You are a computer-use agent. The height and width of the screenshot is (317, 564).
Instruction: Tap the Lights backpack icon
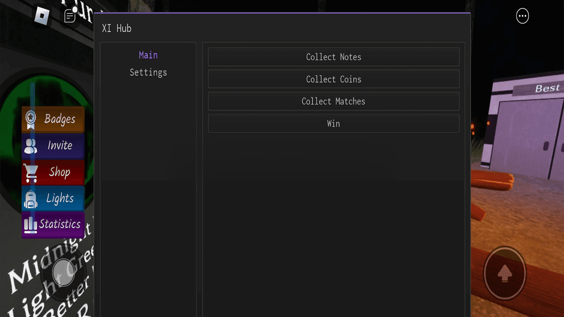[x=31, y=199]
